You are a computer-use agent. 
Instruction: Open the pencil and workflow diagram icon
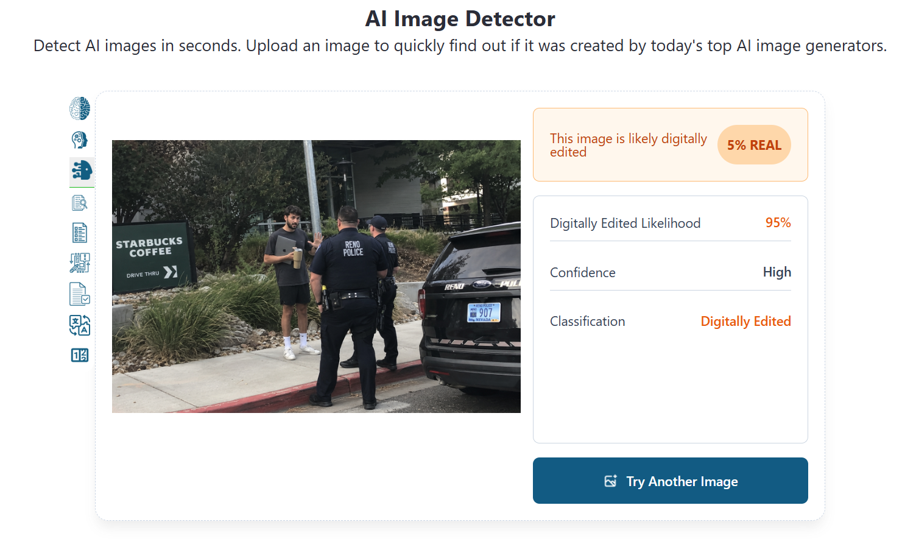[x=80, y=263]
